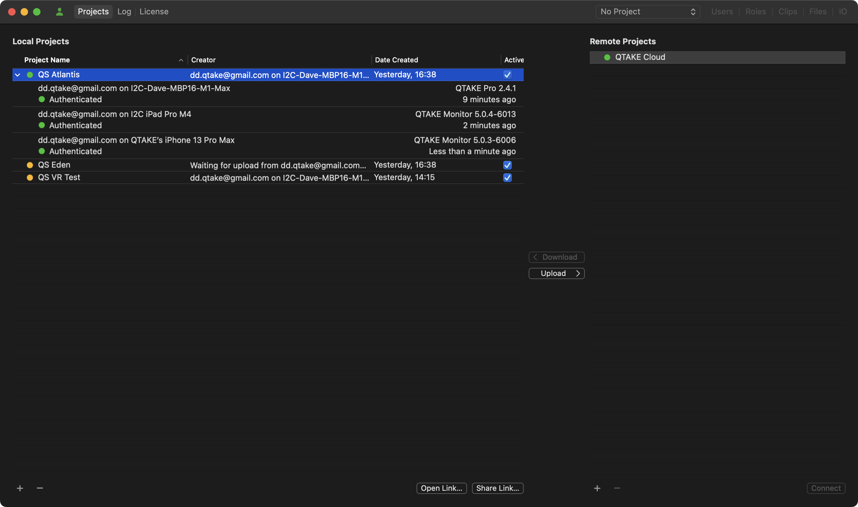
Task: Collapse the QS Atlantis project row
Action: (x=18, y=75)
